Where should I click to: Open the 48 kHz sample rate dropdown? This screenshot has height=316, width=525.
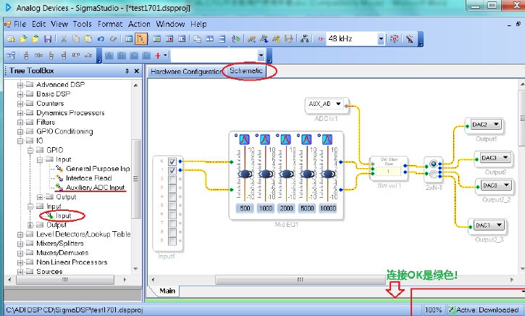tap(381, 39)
